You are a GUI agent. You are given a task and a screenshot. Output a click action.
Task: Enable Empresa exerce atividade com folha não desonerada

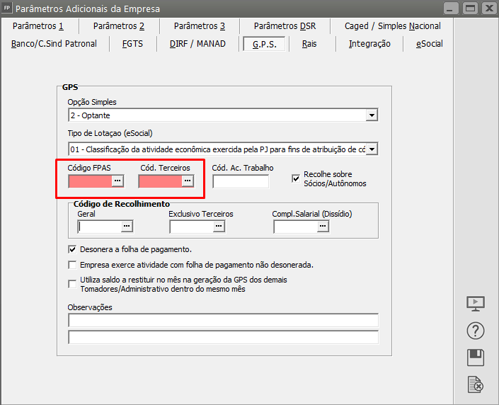click(x=72, y=265)
